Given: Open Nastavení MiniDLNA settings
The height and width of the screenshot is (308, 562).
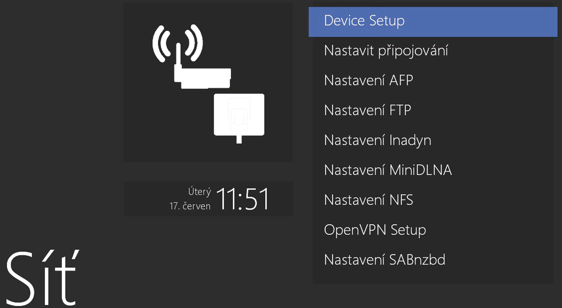Looking at the screenshot, I should coord(388,170).
